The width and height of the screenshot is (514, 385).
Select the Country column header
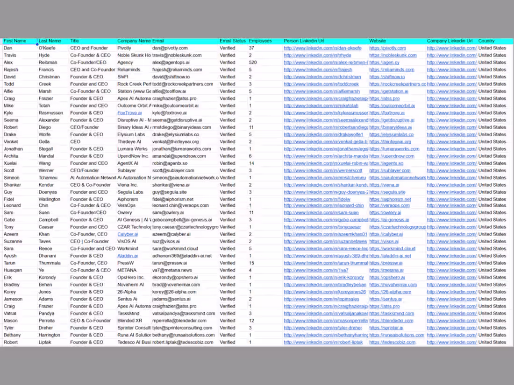pos(486,41)
